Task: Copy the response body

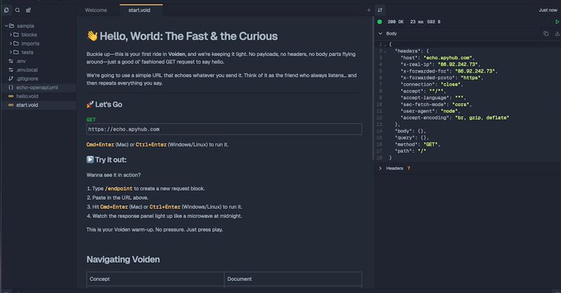Action: pos(546,34)
